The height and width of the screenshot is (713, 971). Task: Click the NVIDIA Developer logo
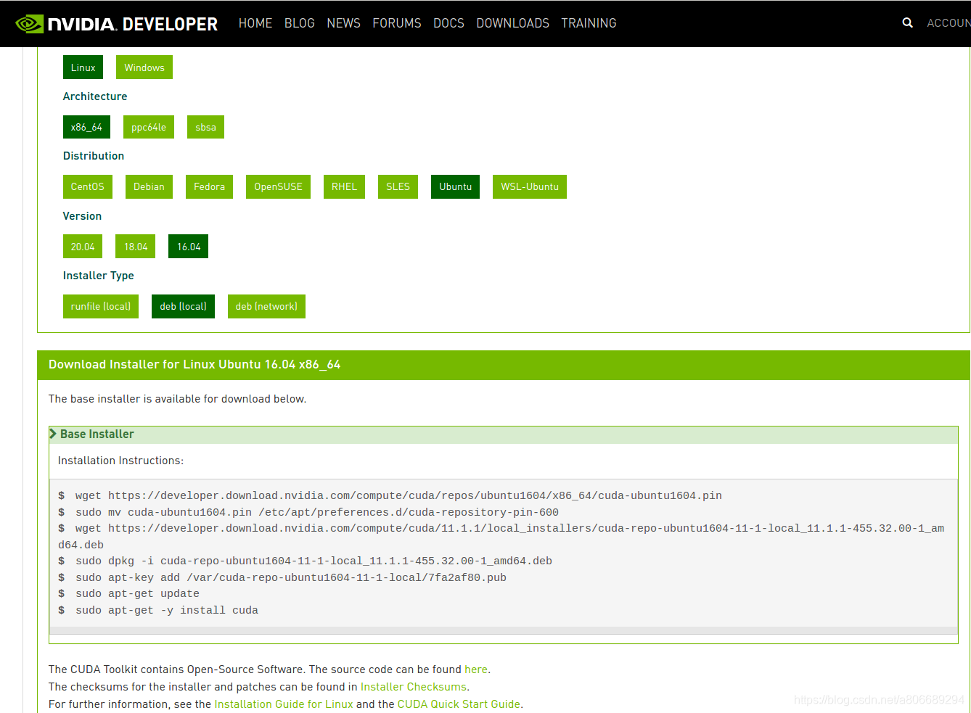(x=116, y=24)
